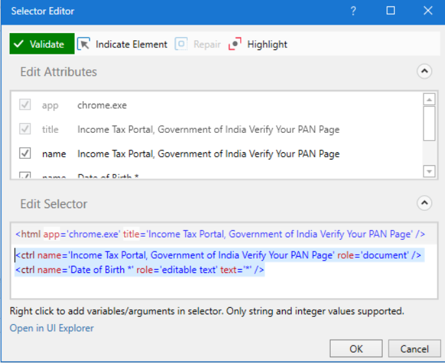Click the Edit Selector heading
This screenshot has height=363, width=445.
pyautogui.click(x=54, y=204)
